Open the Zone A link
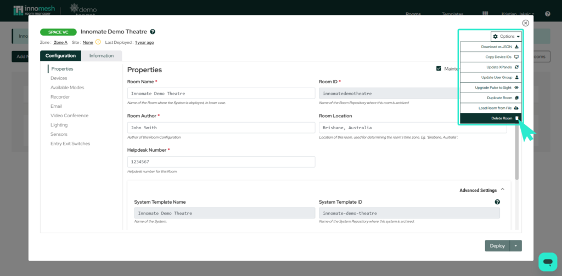 point(60,42)
